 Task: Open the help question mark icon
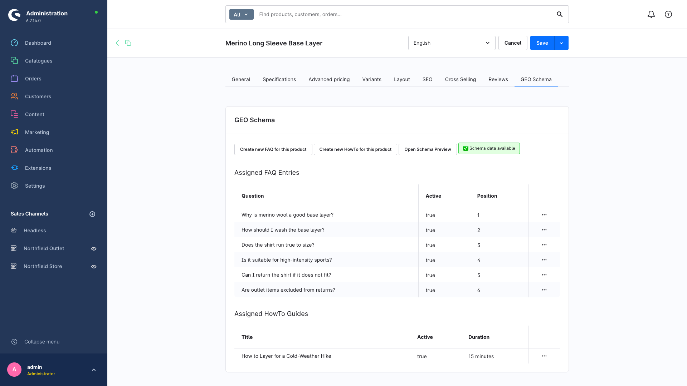(x=668, y=14)
